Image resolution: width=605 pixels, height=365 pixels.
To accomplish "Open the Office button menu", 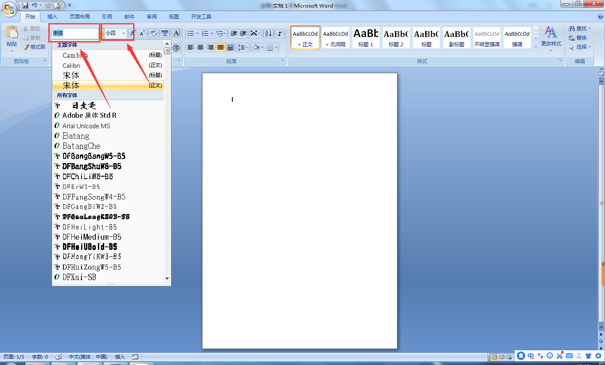I will (x=9, y=9).
